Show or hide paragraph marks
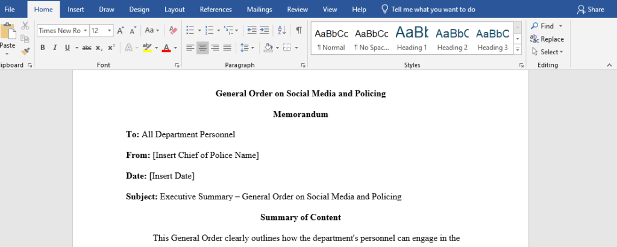The image size is (617, 247). coord(298,30)
